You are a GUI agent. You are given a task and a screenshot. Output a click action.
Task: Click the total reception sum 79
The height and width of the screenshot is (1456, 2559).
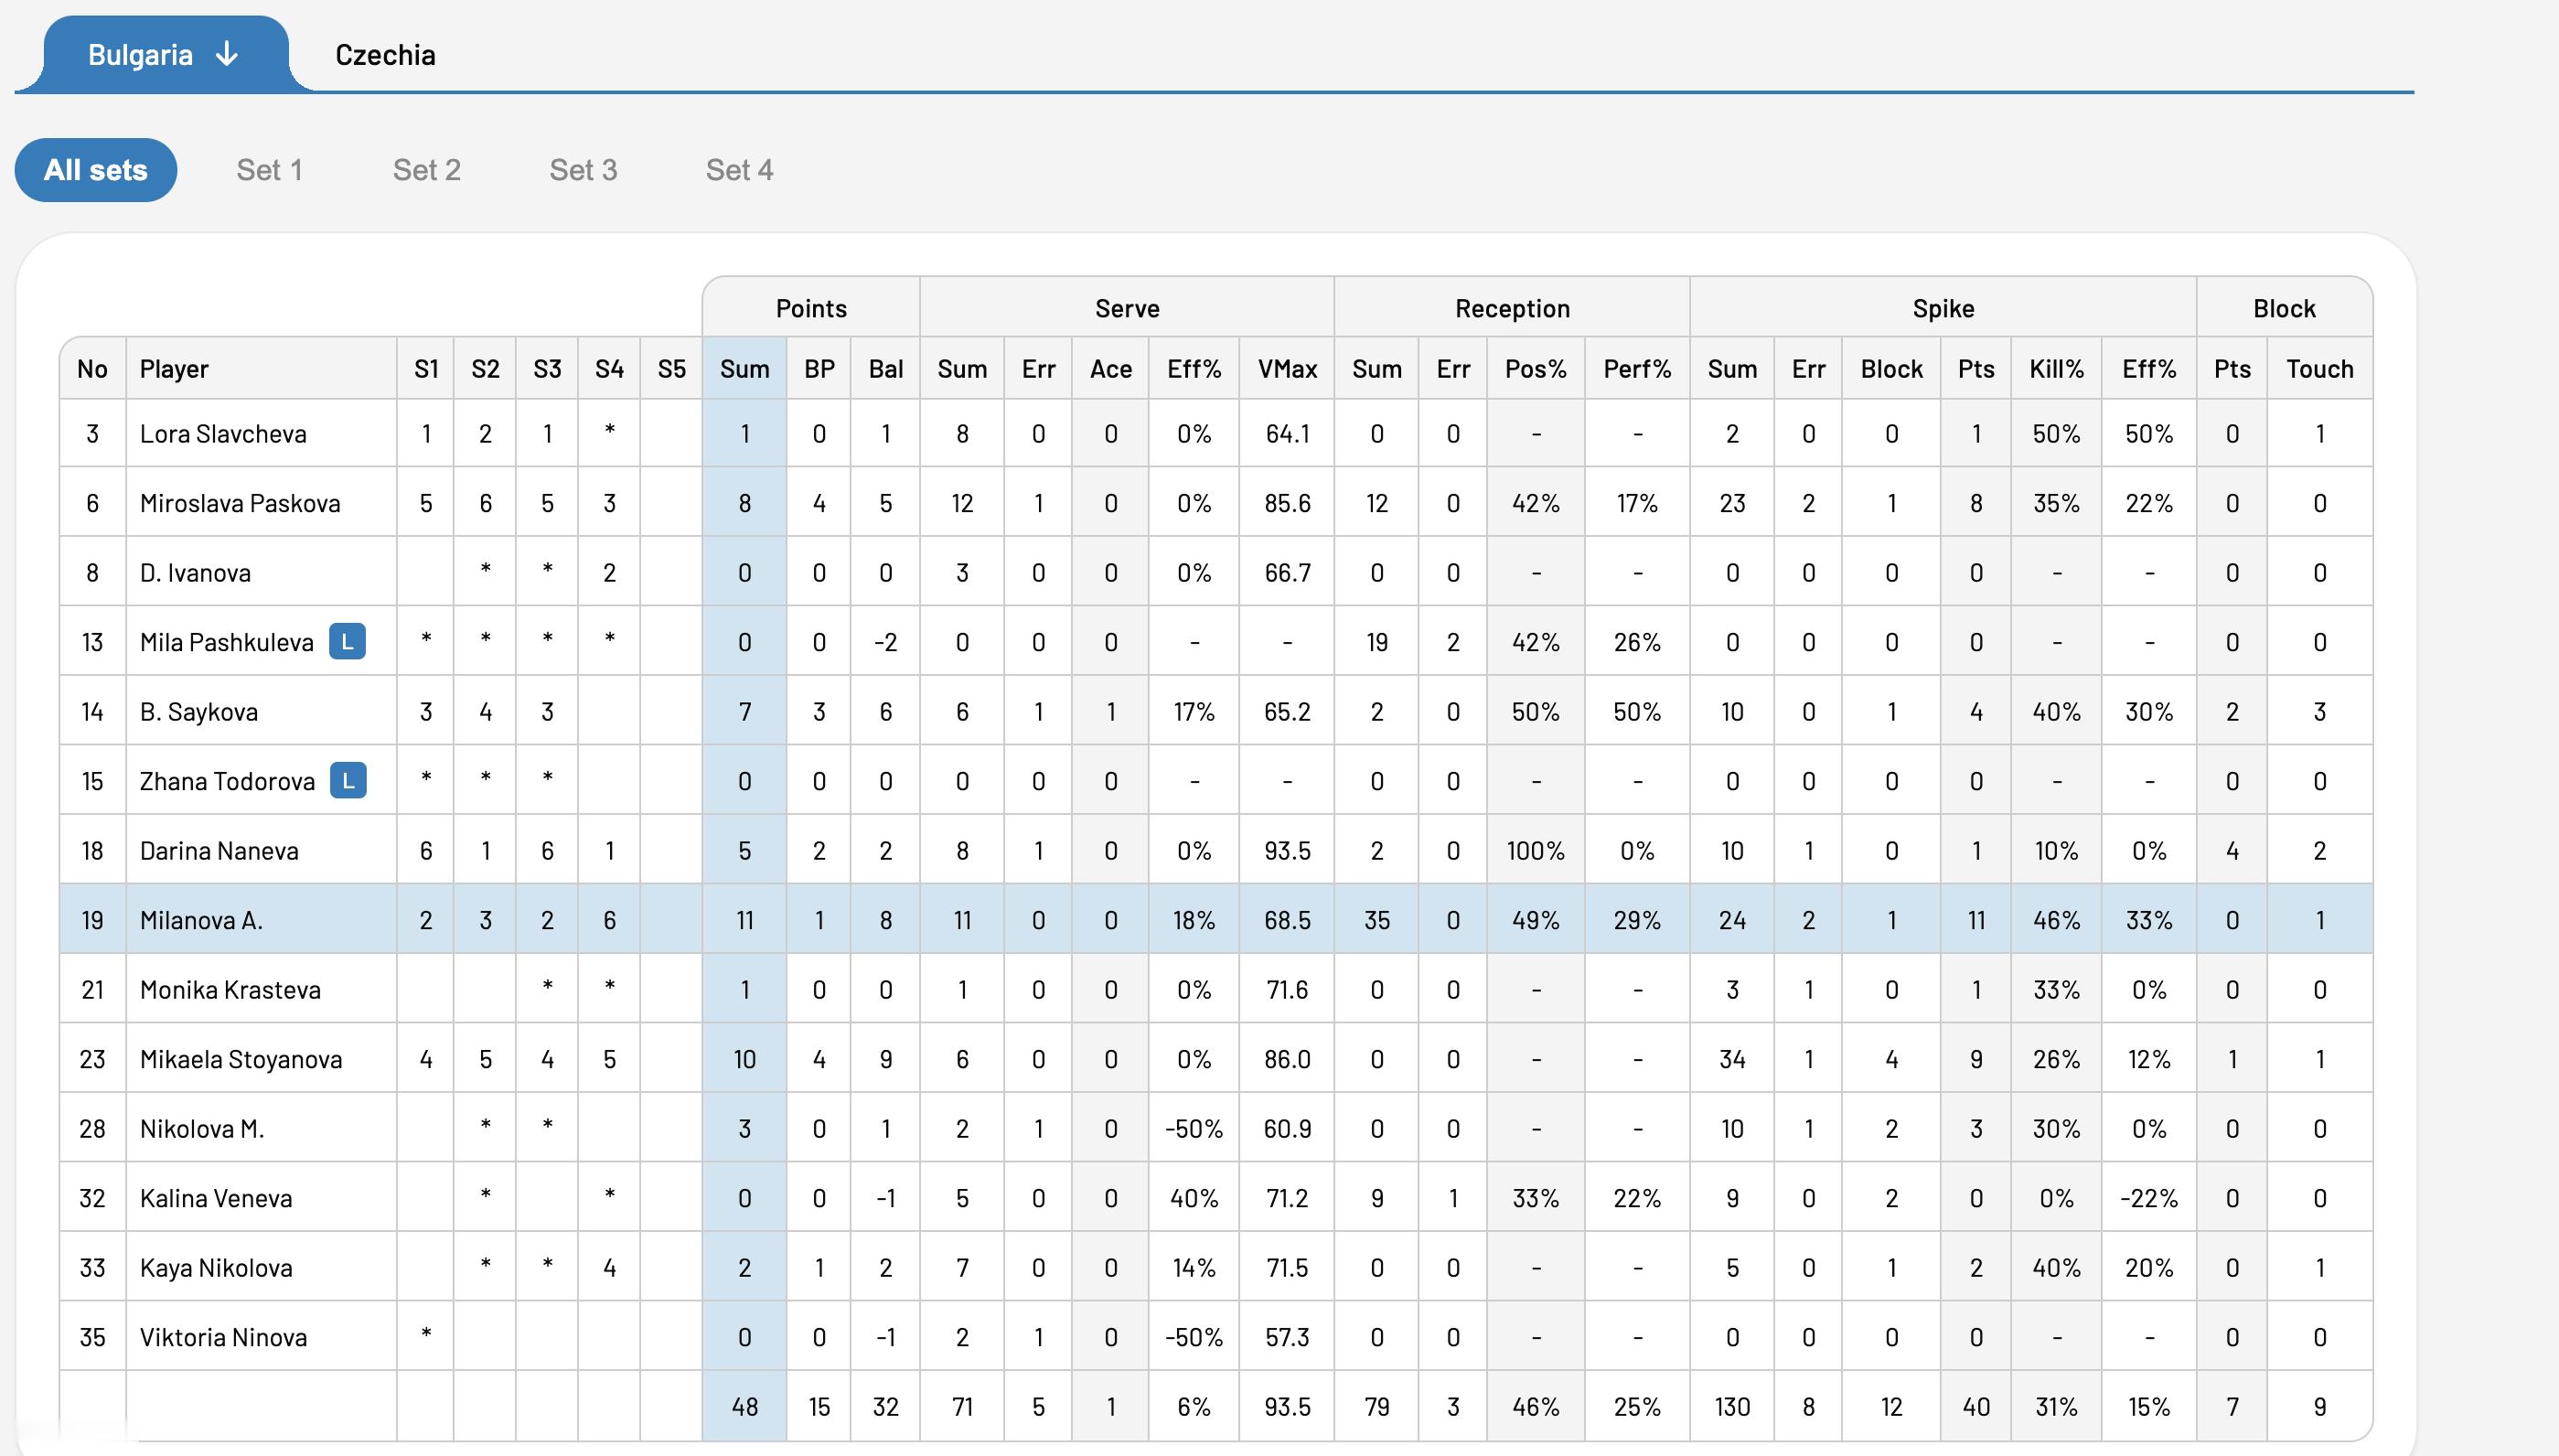[x=1377, y=1407]
